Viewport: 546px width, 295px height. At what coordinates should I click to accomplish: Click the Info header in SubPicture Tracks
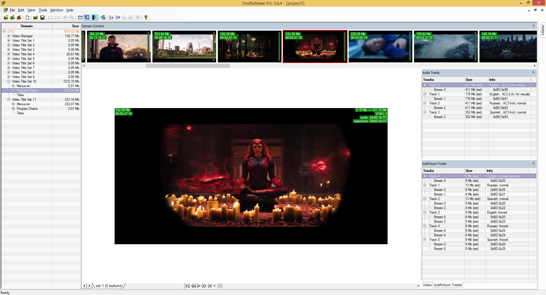pos(507,171)
